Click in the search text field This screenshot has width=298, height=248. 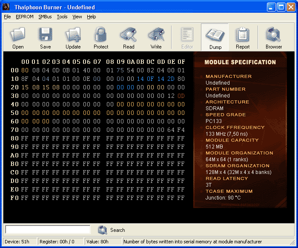pyautogui.click(x=48, y=229)
